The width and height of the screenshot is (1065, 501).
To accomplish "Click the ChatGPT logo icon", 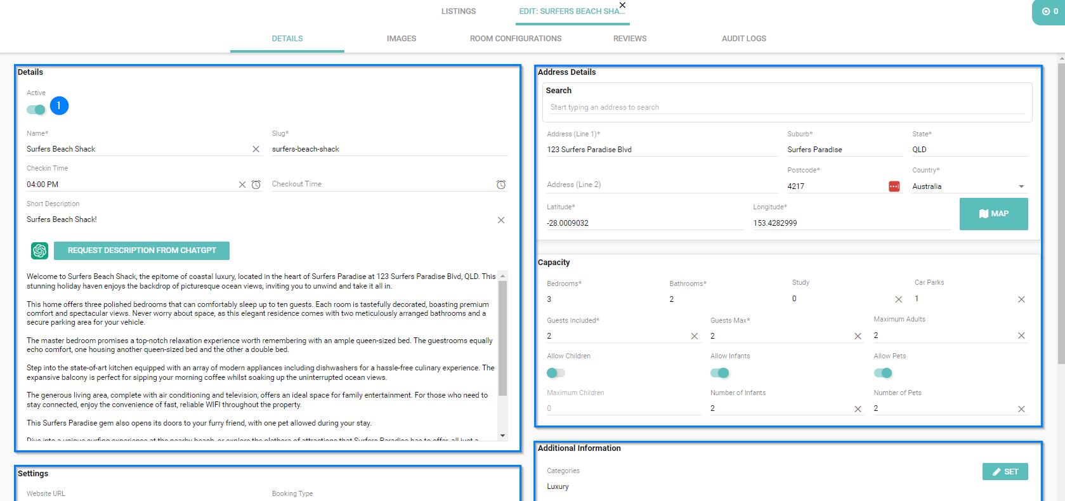I will (x=39, y=251).
